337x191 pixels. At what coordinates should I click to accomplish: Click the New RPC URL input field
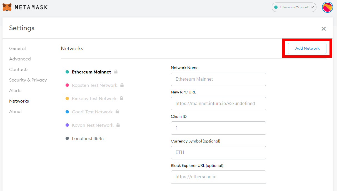point(218,104)
